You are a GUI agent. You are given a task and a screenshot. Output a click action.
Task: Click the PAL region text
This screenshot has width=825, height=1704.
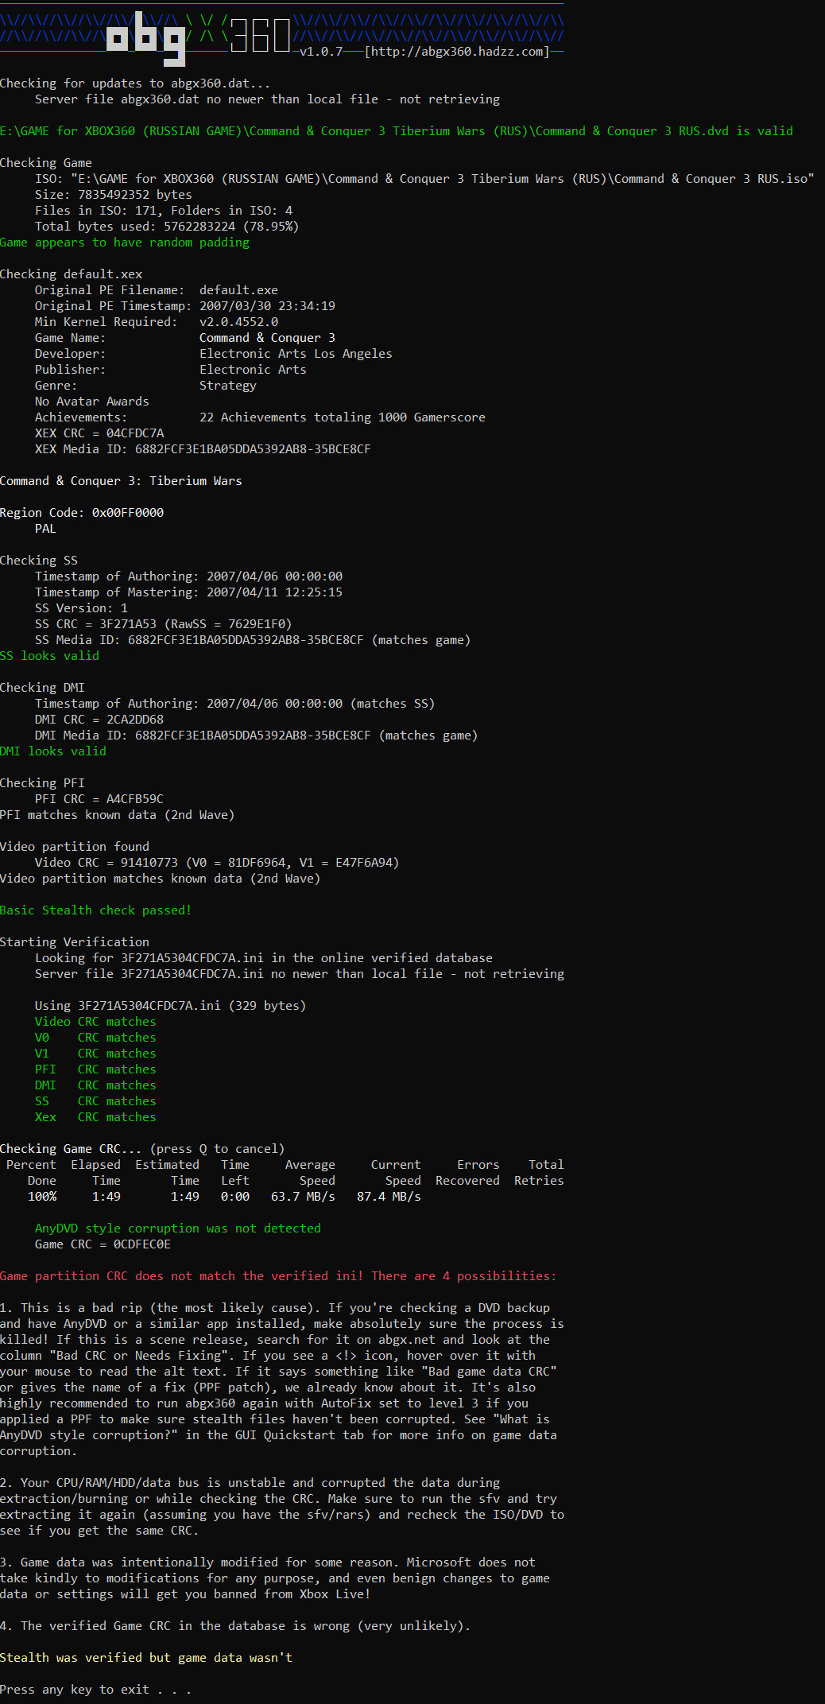point(45,529)
